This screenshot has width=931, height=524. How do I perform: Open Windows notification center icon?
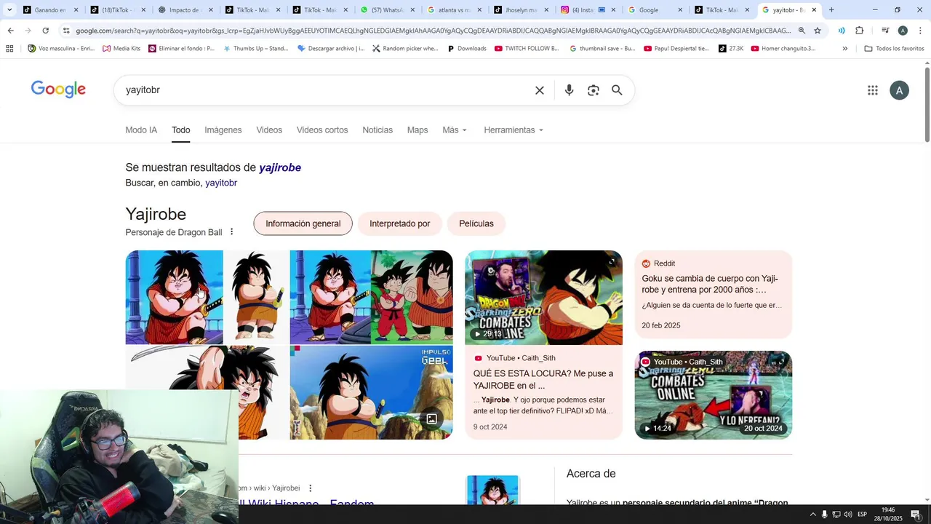coord(916,515)
